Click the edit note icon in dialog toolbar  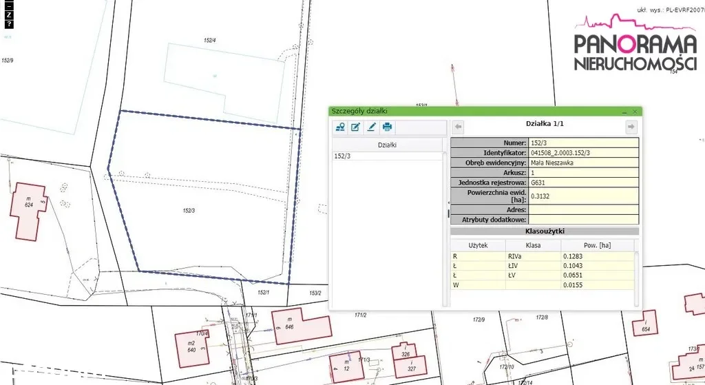[x=355, y=127]
